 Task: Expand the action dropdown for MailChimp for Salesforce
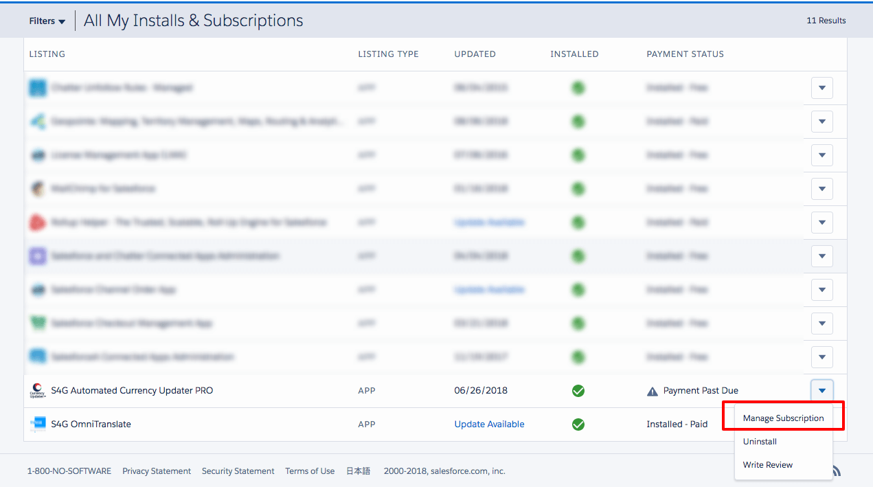822,189
